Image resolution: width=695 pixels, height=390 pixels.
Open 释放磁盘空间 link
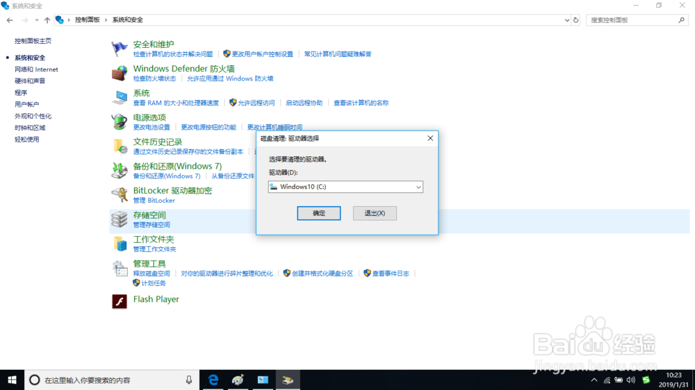tap(152, 273)
